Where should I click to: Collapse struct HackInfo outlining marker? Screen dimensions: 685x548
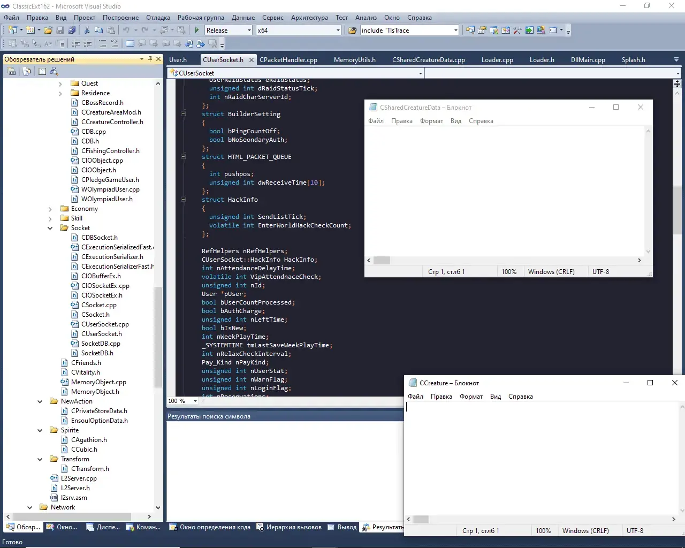(x=183, y=200)
